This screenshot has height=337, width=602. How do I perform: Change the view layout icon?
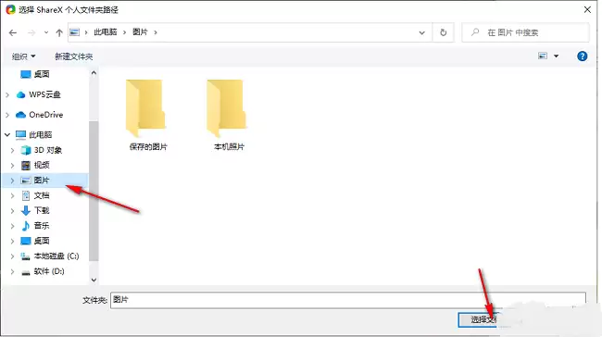point(543,56)
